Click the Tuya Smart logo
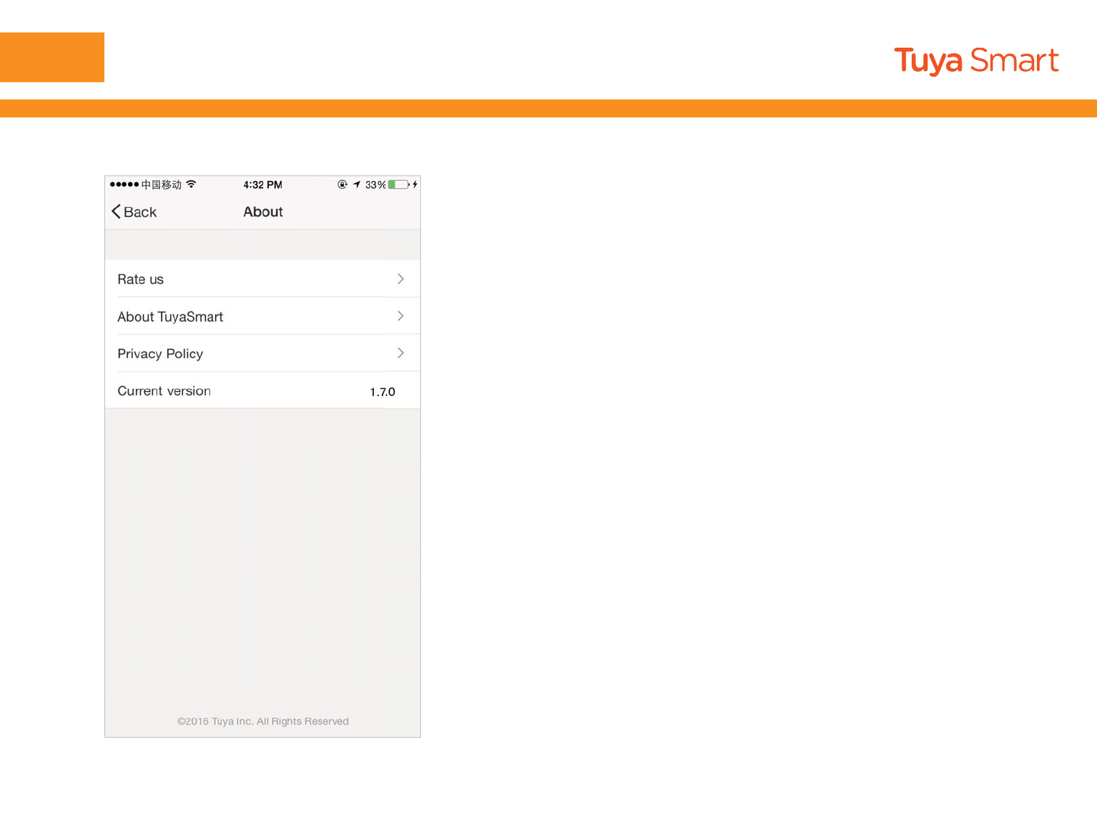 (976, 61)
